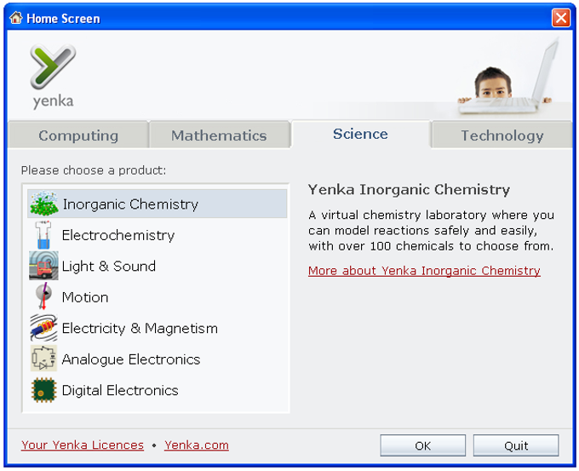Open More about Yenka Inorganic Chemistry link
579x471 pixels.
point(424,271)
